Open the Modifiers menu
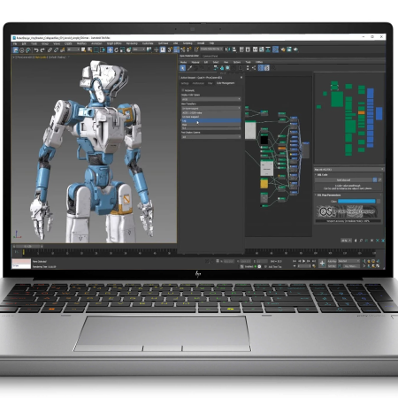 81,43
